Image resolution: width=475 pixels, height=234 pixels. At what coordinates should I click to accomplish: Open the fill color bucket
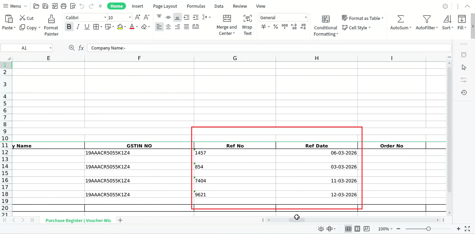(120, 27)
